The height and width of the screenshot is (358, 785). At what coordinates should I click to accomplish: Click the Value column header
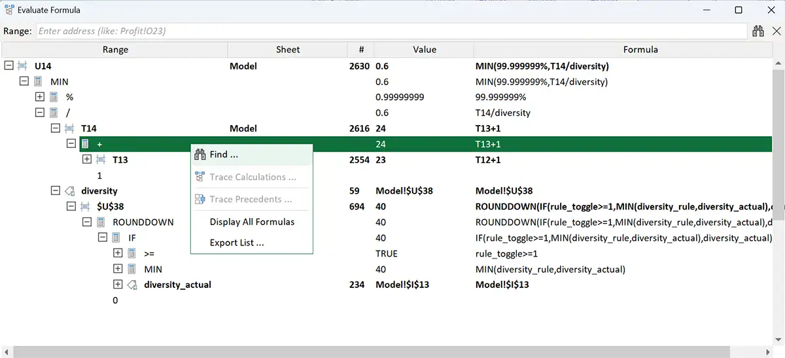tap(425, 50)
